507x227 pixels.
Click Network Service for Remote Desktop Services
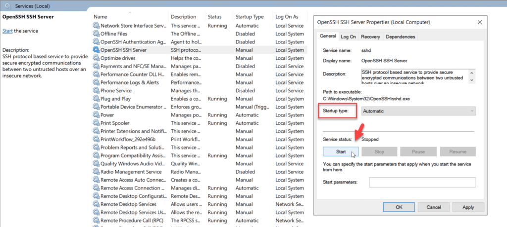(x=289, y=204)
